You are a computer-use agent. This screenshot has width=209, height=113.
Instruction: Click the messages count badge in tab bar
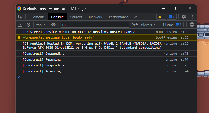(171, 17)
